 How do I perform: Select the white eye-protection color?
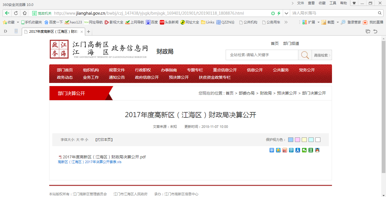[318, 140]
